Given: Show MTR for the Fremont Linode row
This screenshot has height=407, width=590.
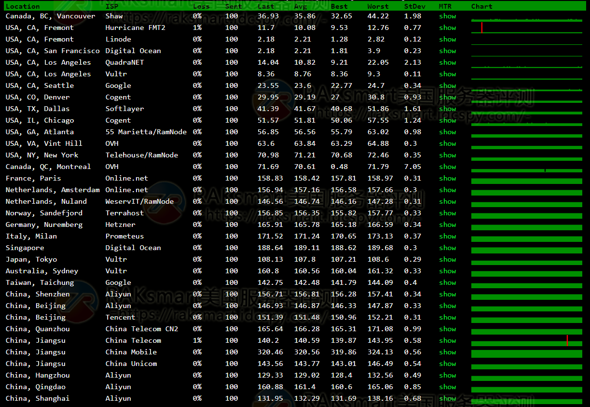Looking at the screenshot, I should 447,39.
